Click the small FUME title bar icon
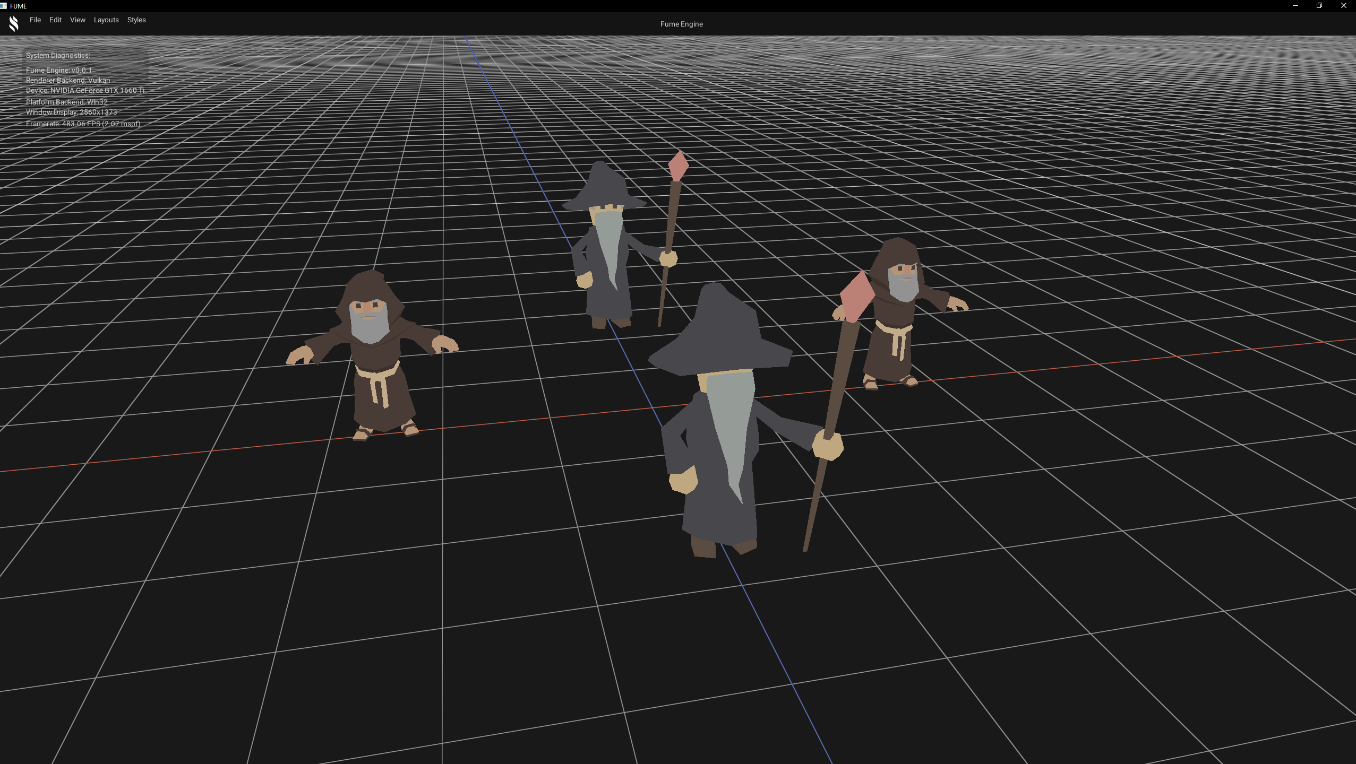 [x=4, y=6]
